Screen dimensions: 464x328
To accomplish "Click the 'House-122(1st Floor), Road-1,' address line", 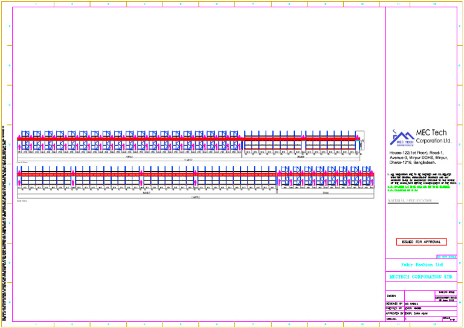I will pos(416,153).
